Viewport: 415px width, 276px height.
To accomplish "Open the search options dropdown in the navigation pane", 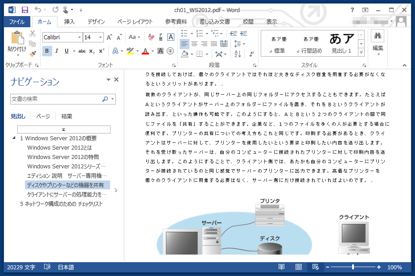I will click(x=113, y=99).
